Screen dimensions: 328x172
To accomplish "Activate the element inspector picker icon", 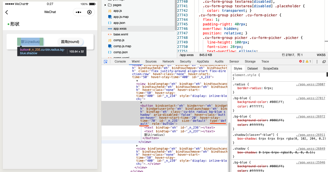I will 106,62.
